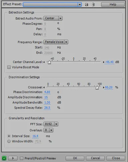Edit the Spectral Decay Rate 28.5 value

(x=47, y=108)
